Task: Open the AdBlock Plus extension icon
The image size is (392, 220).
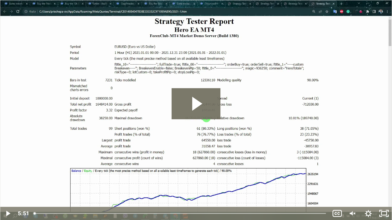Action: point(341,12)
